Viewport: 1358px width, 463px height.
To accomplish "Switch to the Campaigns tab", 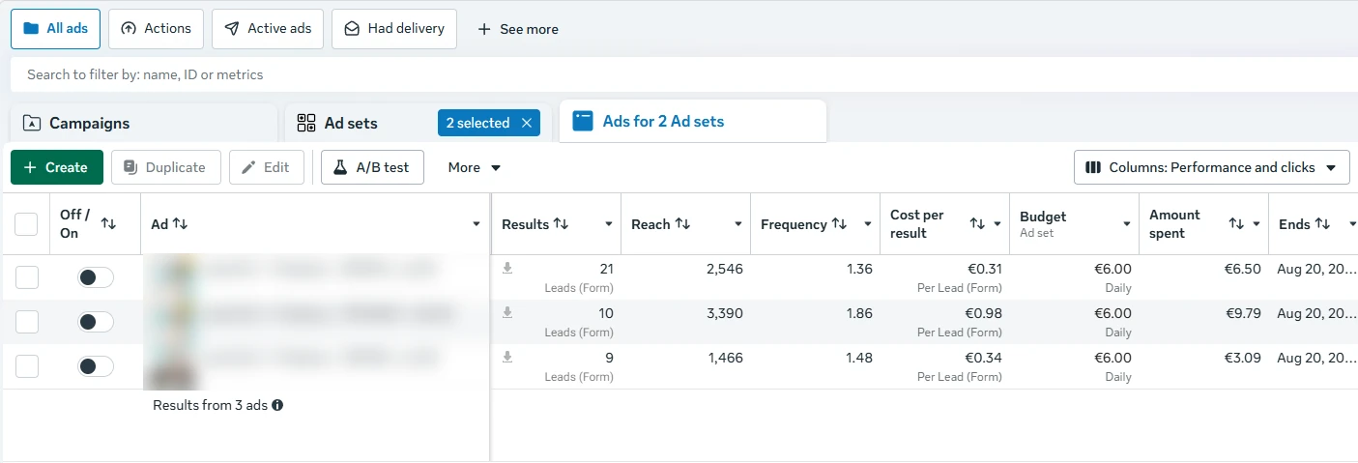I will tap(143, 123).
